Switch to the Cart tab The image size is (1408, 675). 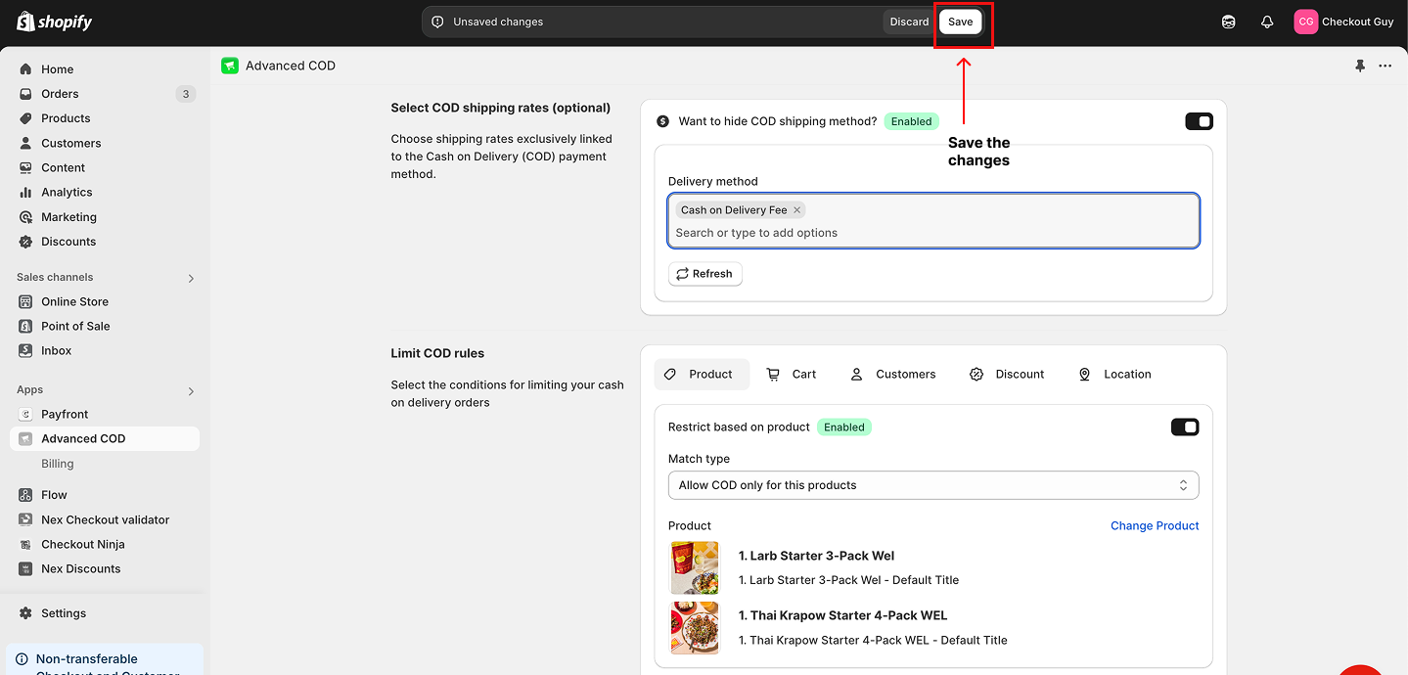pyautogui.click(x=792, y=375)
